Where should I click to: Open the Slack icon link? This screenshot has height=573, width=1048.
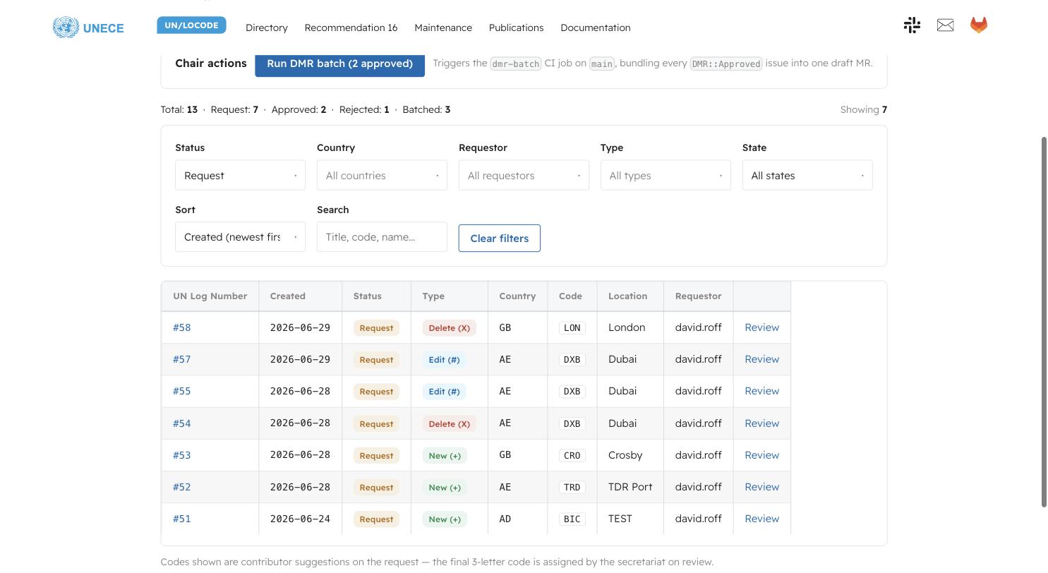tap(912, 25)
